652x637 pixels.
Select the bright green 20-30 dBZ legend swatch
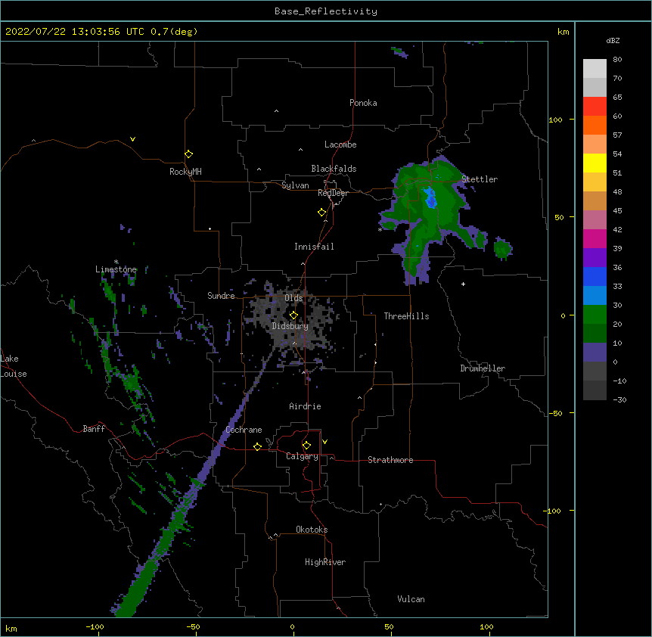(x=595, y=315)
